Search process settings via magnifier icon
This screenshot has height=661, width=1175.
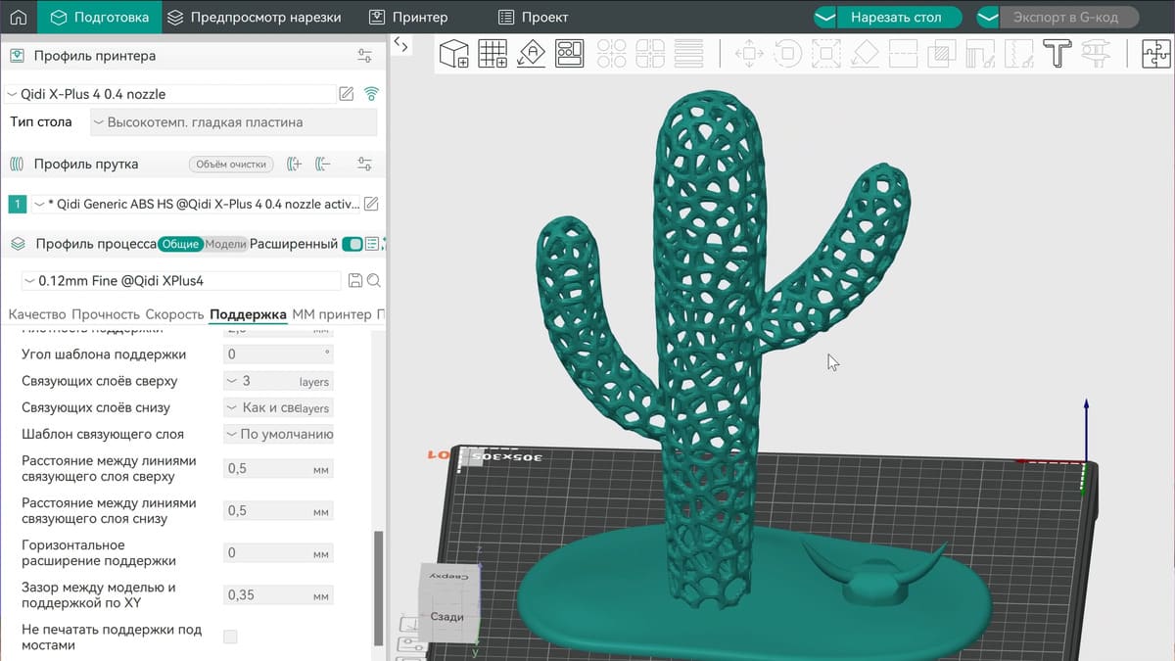pyautogui.click(x=373, y=281)
